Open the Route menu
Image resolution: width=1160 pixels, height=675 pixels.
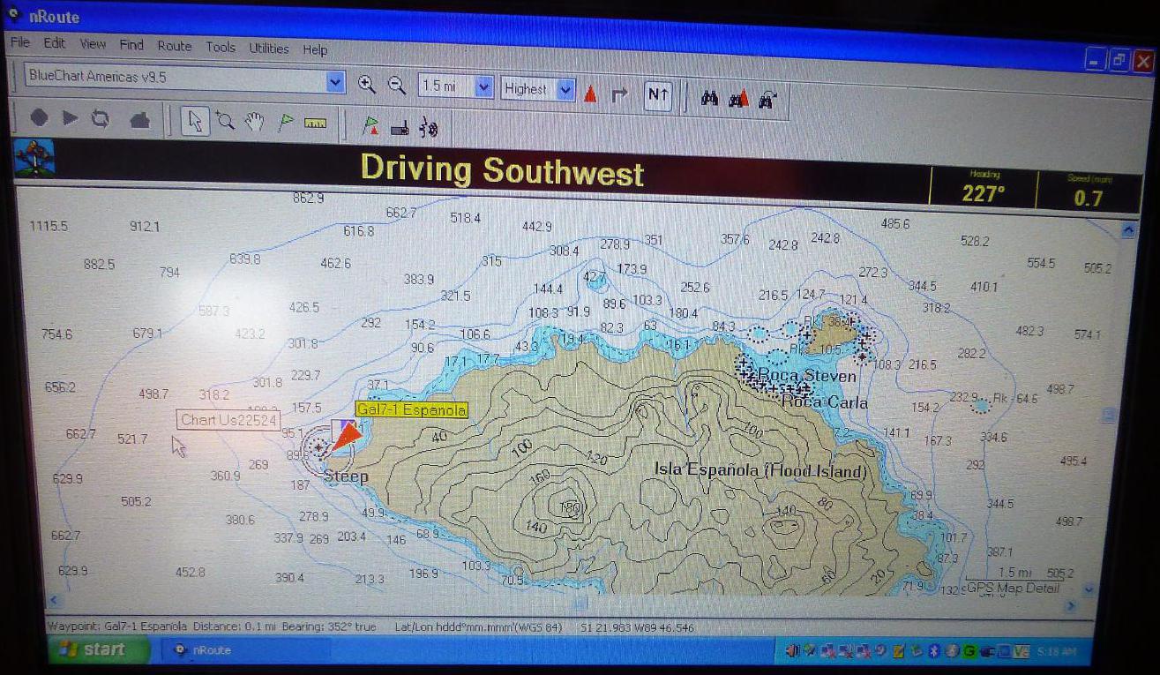(x=174, y=46)
